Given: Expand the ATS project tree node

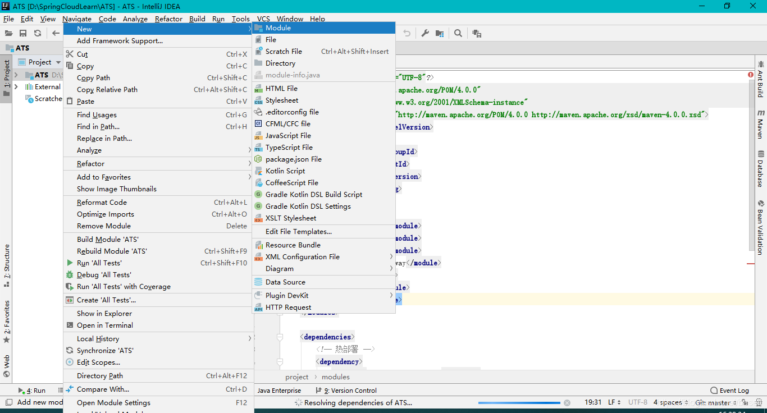Looking at the screenshot, I should (x=16, y=75).
